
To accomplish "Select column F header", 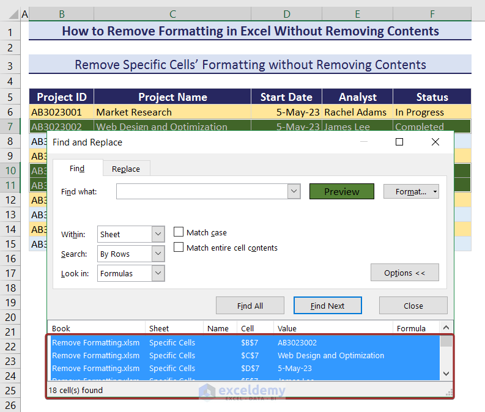I will pyautogui.click(x=432, y=14).
